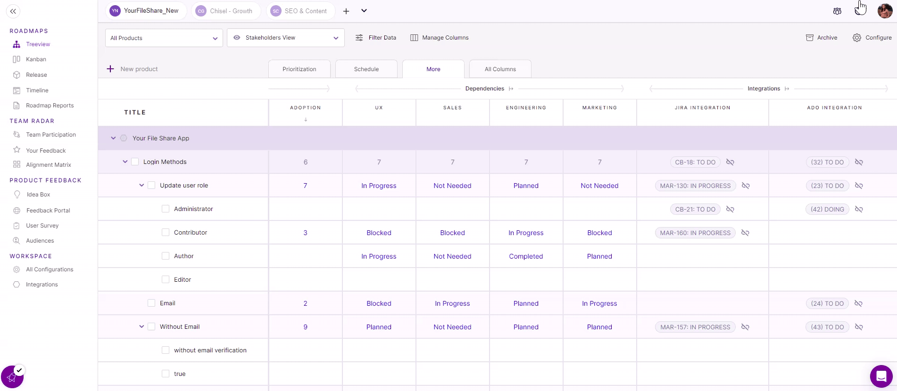Screen dimensions: 897x391
Task: Collapse Update user role node
Action: tap(141, 185)
